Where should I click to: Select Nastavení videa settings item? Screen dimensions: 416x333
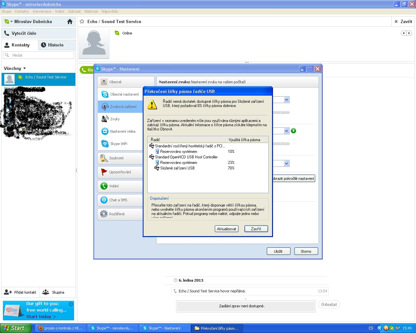click(120, 131)
